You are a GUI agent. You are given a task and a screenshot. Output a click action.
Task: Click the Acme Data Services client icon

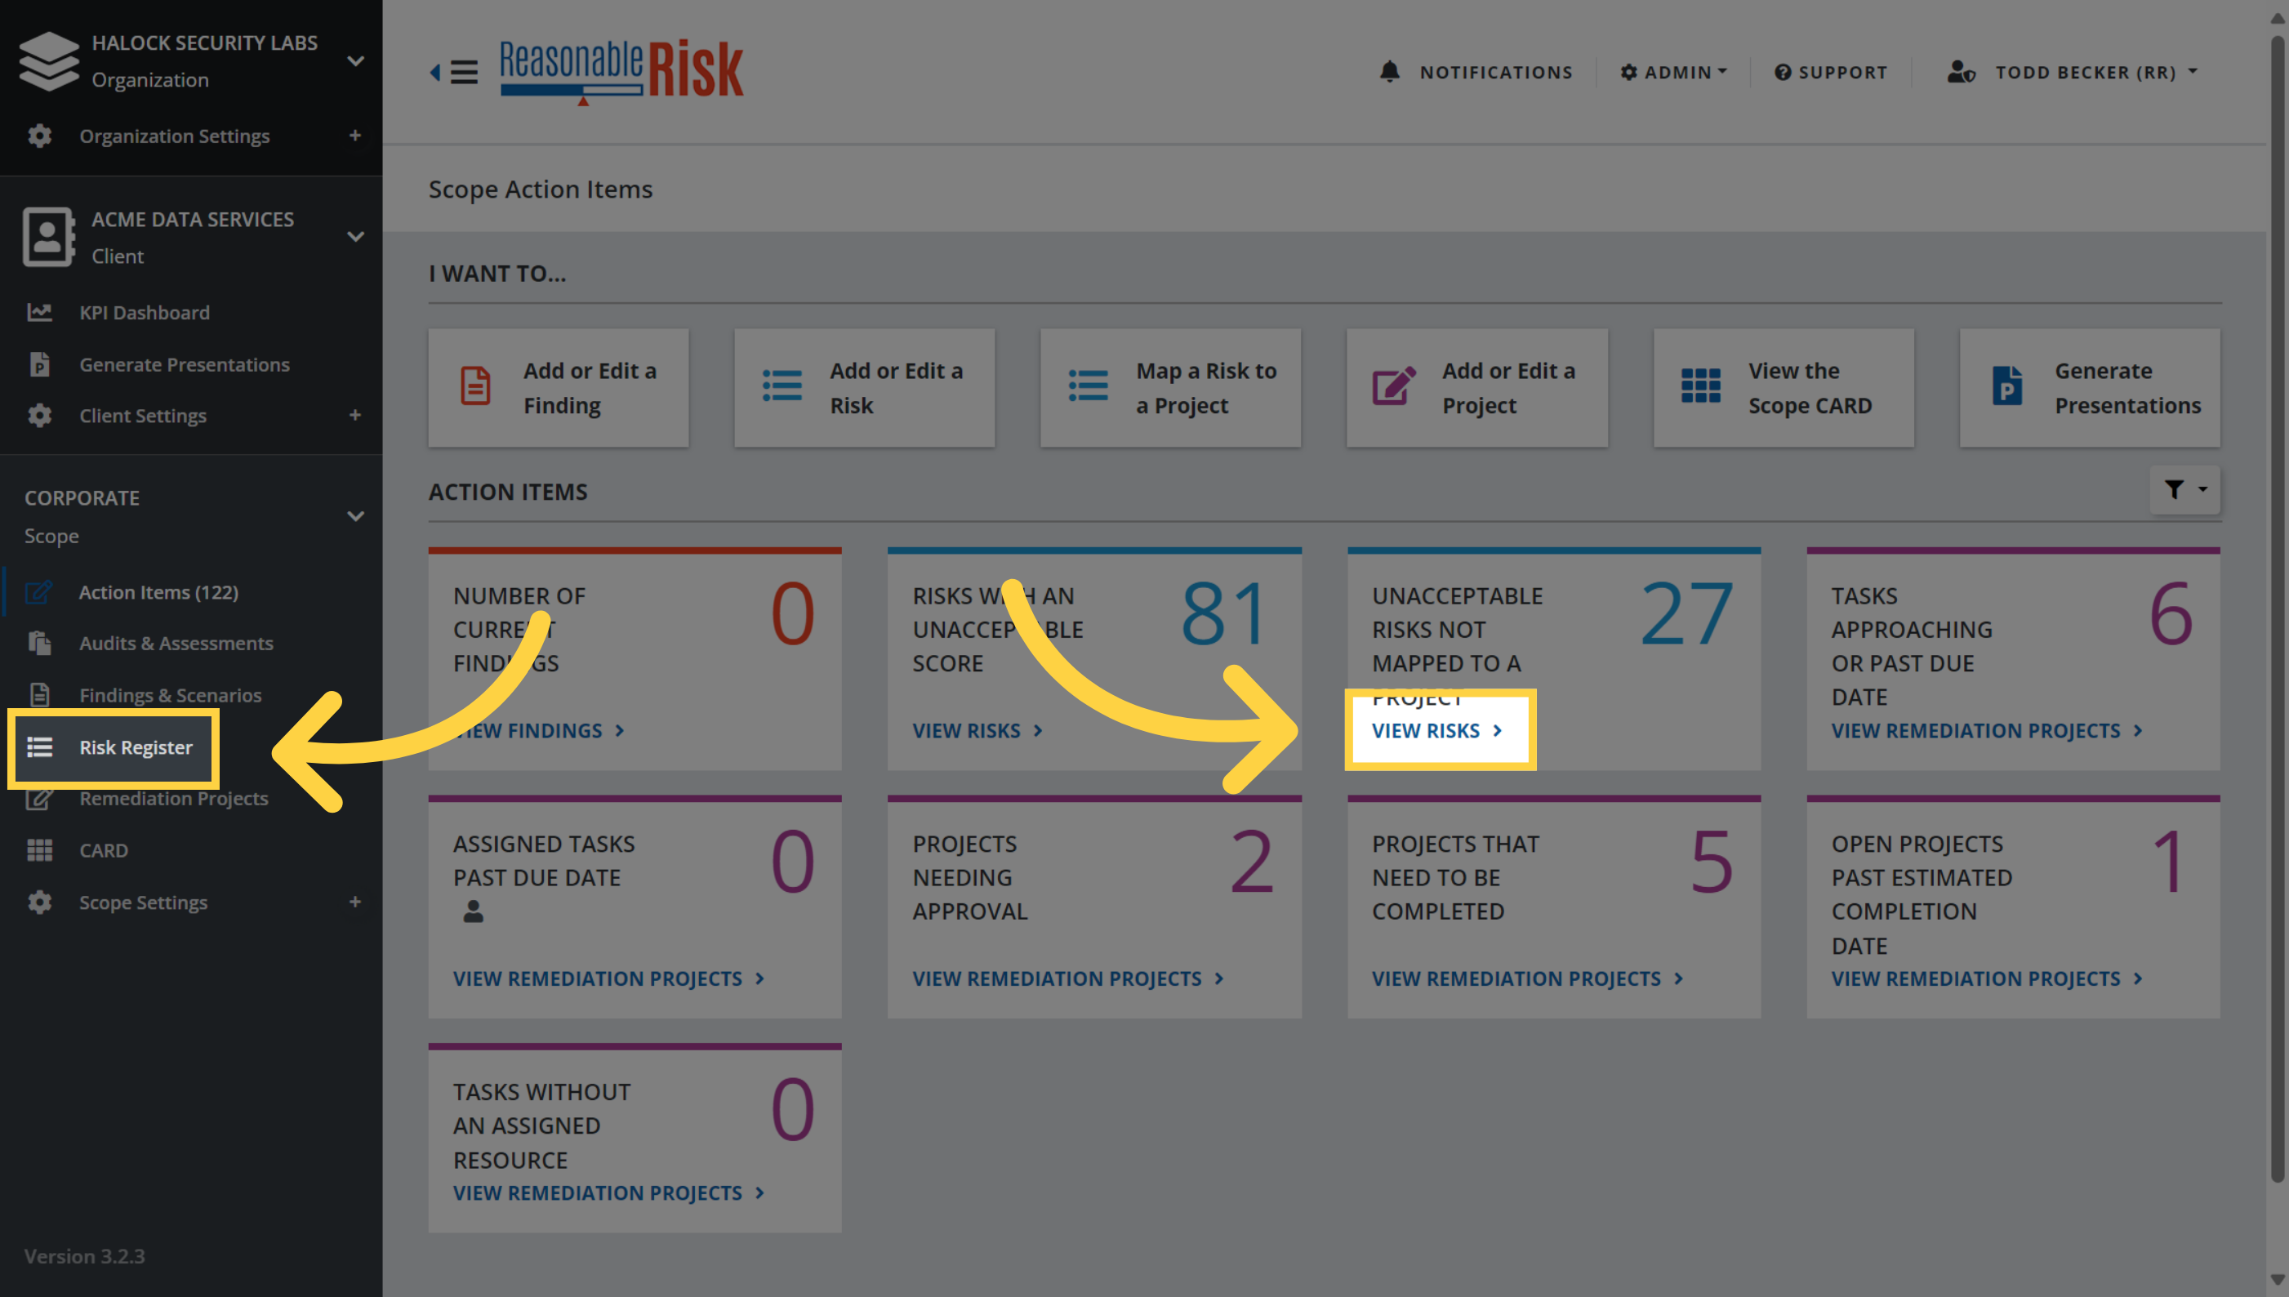[x=48, y=237]
